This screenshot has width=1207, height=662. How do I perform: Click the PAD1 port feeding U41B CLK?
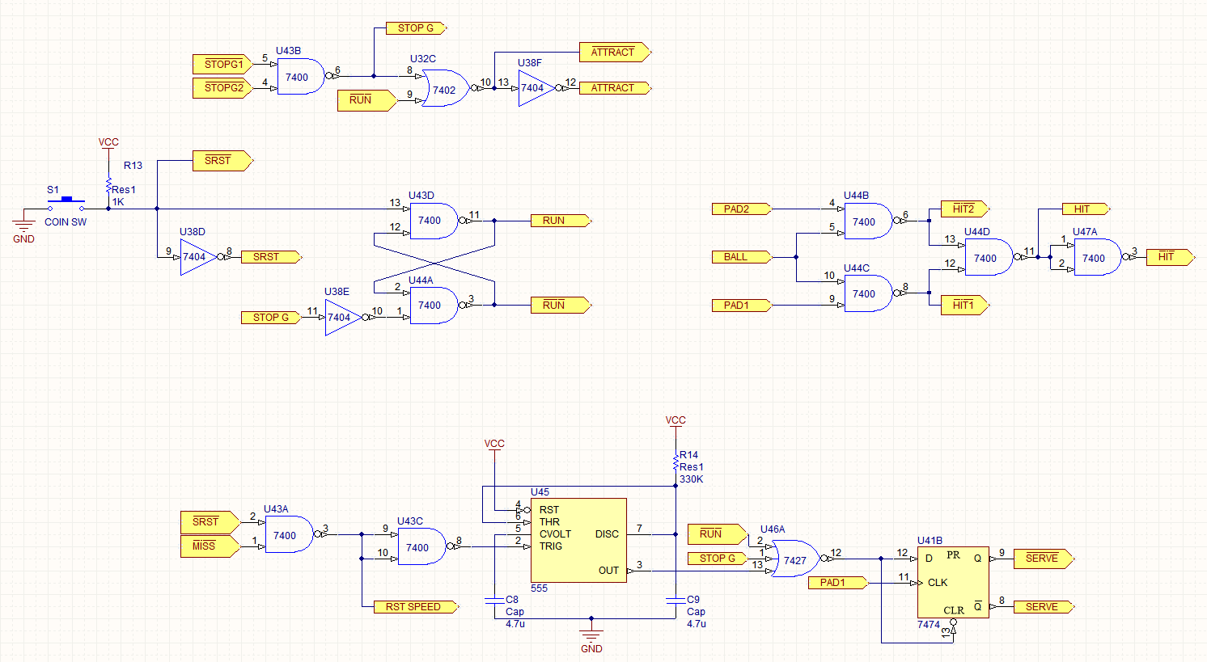point(838,583)
